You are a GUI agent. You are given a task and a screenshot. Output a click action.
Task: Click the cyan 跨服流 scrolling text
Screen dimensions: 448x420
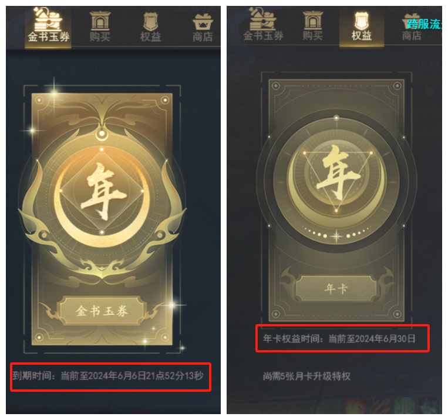point(425,24)
